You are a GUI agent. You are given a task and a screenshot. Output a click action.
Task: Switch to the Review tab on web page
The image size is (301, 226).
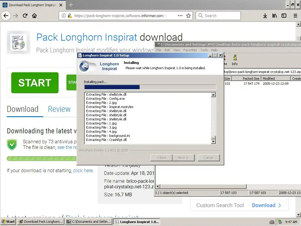(59, 109)
